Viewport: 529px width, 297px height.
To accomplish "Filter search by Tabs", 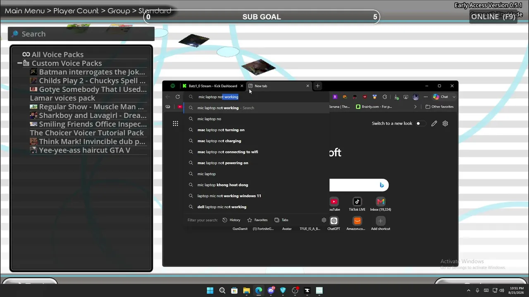I will click(x=281, y=220).
